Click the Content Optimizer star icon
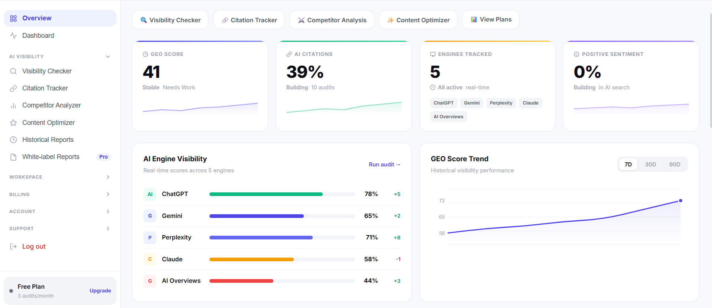The height and width of the screenshot is (308, 712). [x=13, y=123]
